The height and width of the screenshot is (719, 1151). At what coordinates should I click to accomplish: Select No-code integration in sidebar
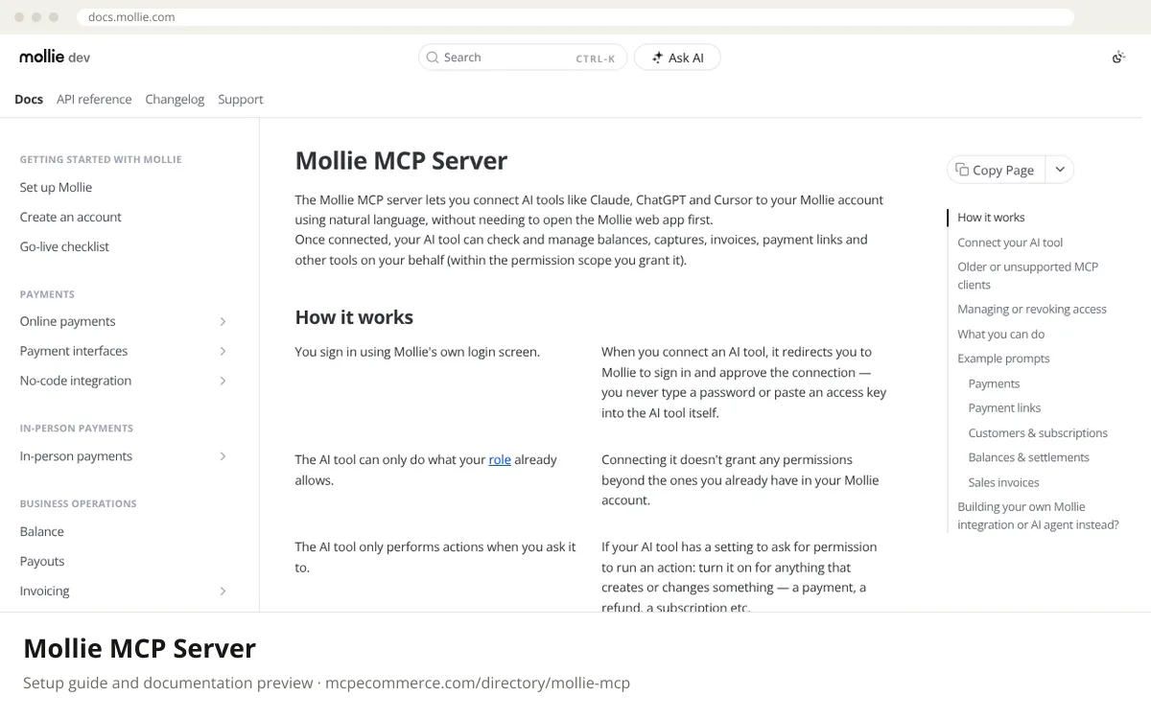(x=76, y=381)
